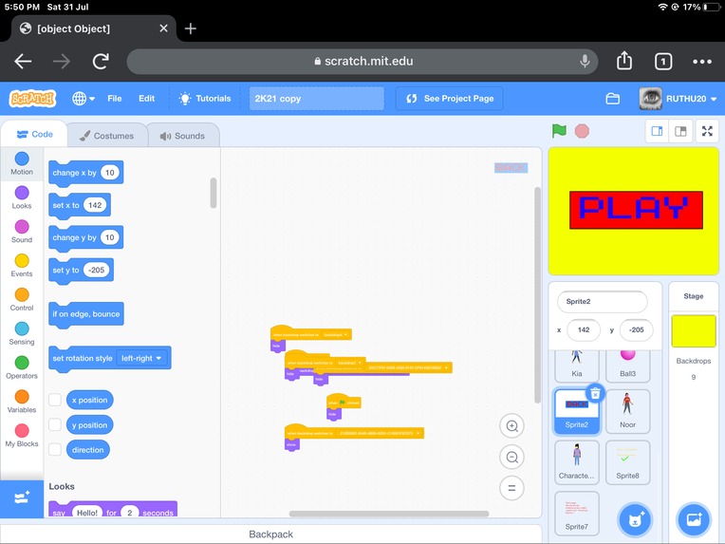Open the Events blocks category
This screenshot has height=544, width=725.
pos(22,266)
